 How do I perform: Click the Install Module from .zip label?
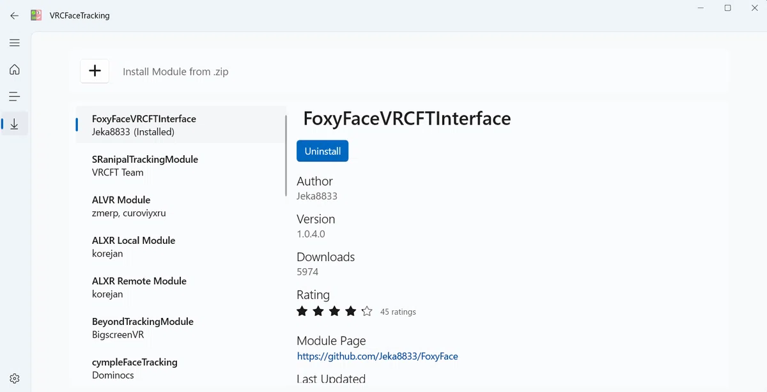[175, 72]
